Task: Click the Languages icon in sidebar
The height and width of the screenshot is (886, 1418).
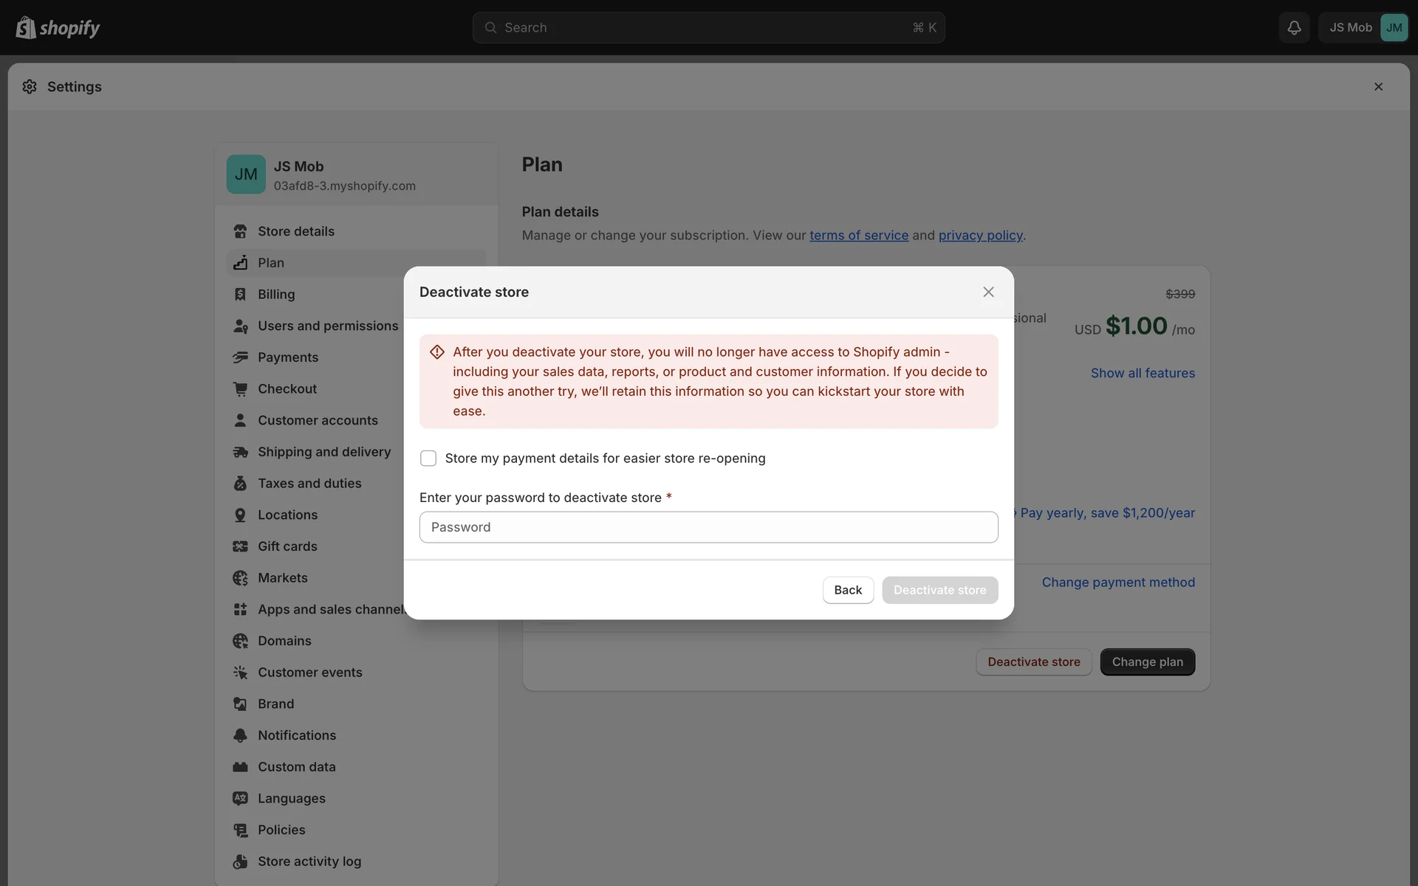Action: tap(240, 798)
